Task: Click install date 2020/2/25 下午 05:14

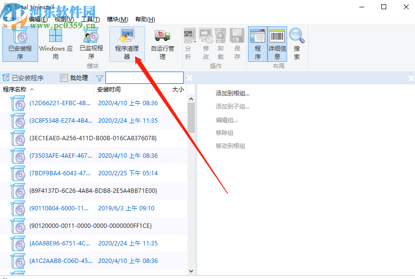Action: pos(128,173)
